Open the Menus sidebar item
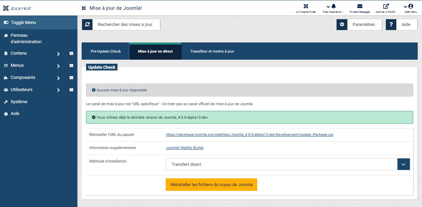Image resolution: width=422 pixels, height=207 pixels. click(x=17, y=65)
